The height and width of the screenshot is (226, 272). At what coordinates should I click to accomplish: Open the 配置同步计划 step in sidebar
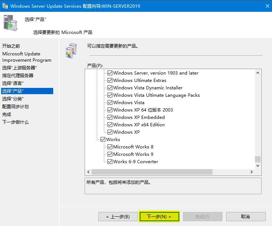click(15, 106)
